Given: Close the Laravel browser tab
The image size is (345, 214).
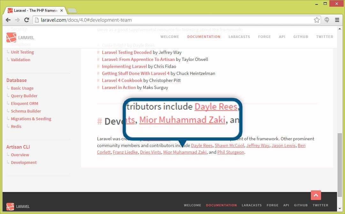Looking at the screenshot, I should click(x=62, y=10).
